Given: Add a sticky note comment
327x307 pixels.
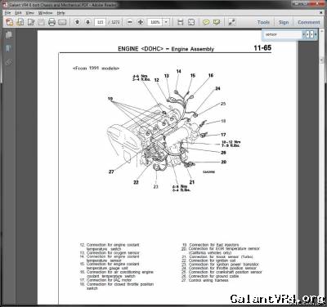Looking at the screenshot, I should 206,22.
